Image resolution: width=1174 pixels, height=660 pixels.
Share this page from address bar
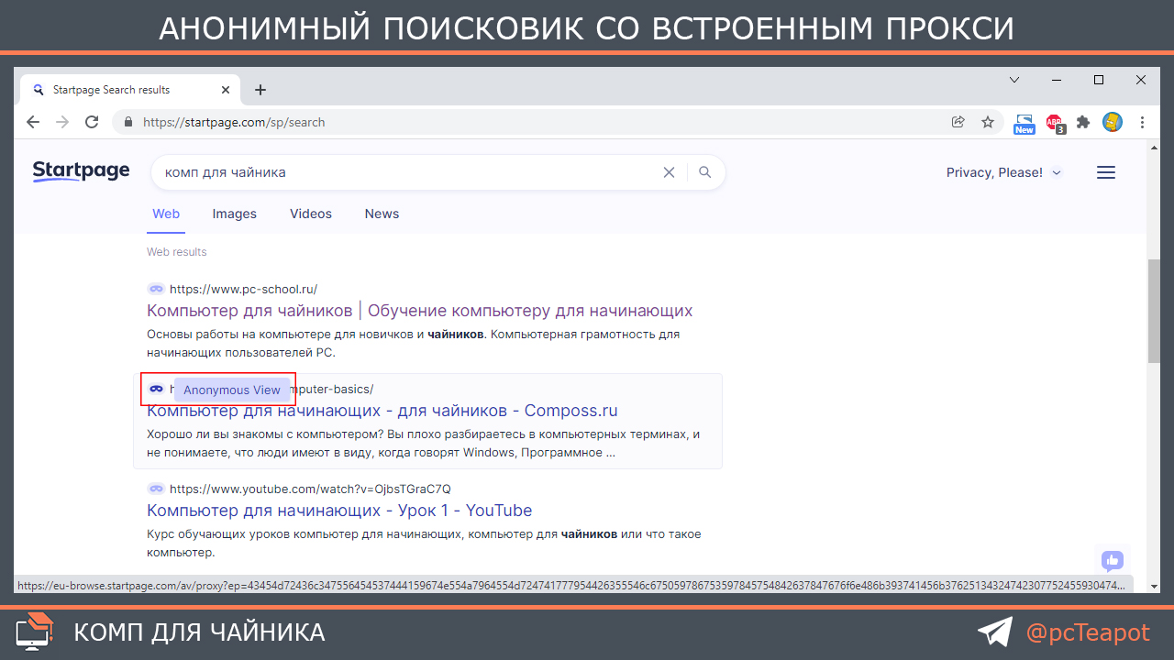click(958, 122)
